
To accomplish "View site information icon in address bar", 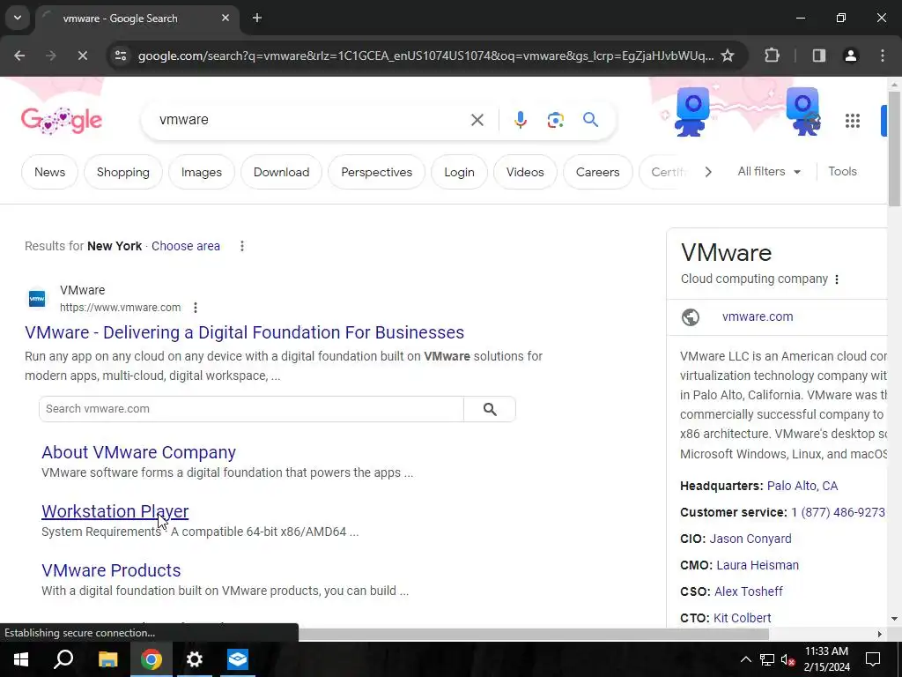I will (120, 56).
